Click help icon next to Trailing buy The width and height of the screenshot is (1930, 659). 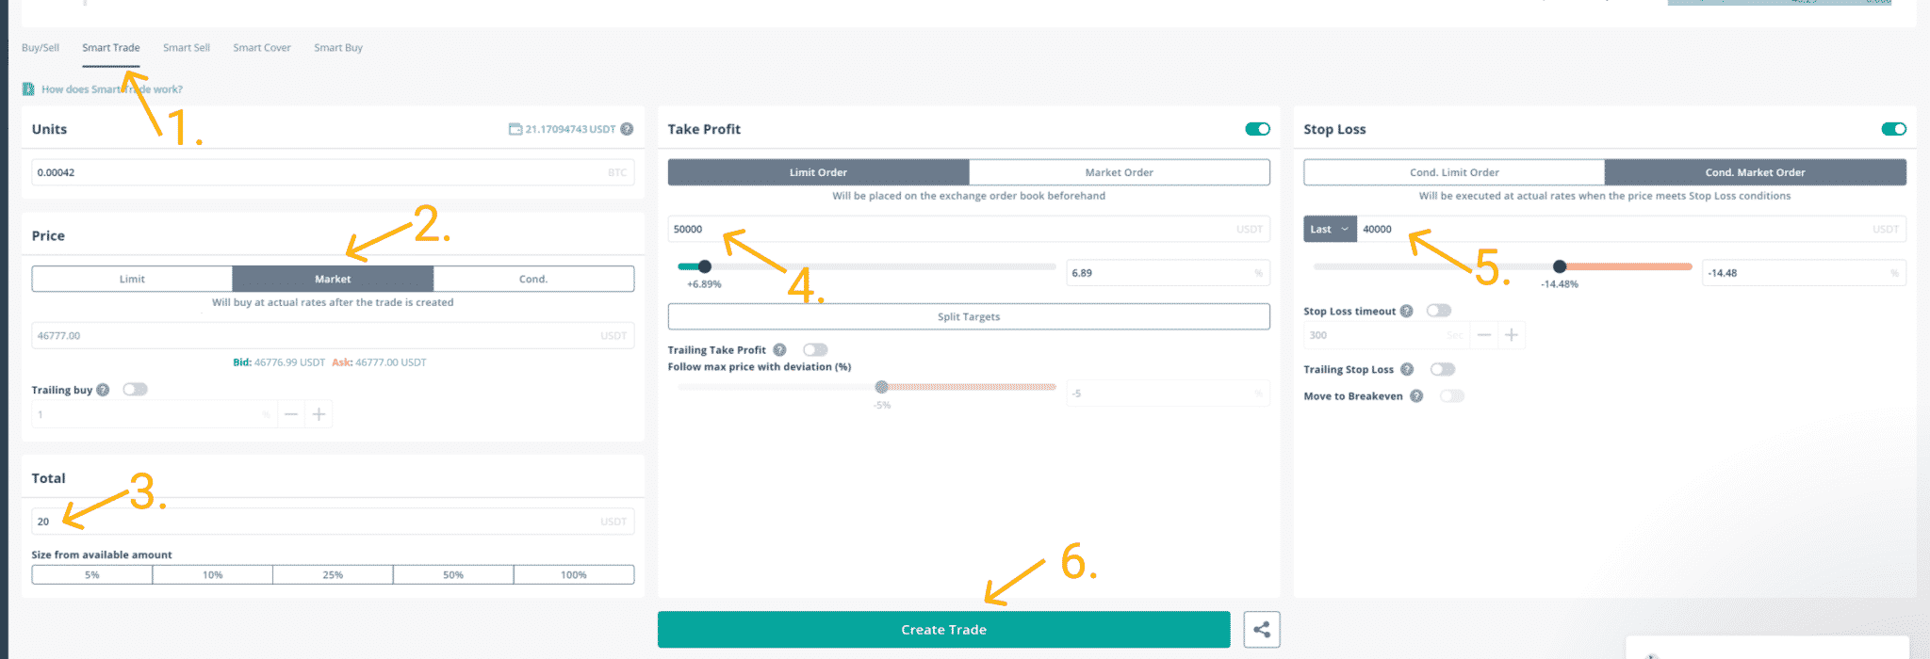point(103,390)
